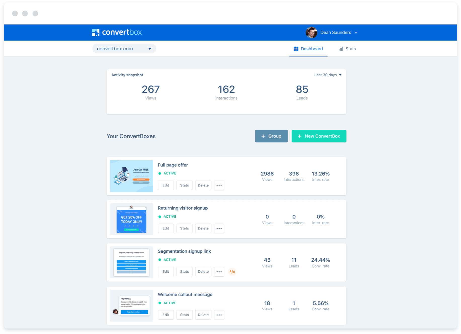The image size is (461, 334).
Task: View Stats for Returning visitor signup
Action: point(184,228)
